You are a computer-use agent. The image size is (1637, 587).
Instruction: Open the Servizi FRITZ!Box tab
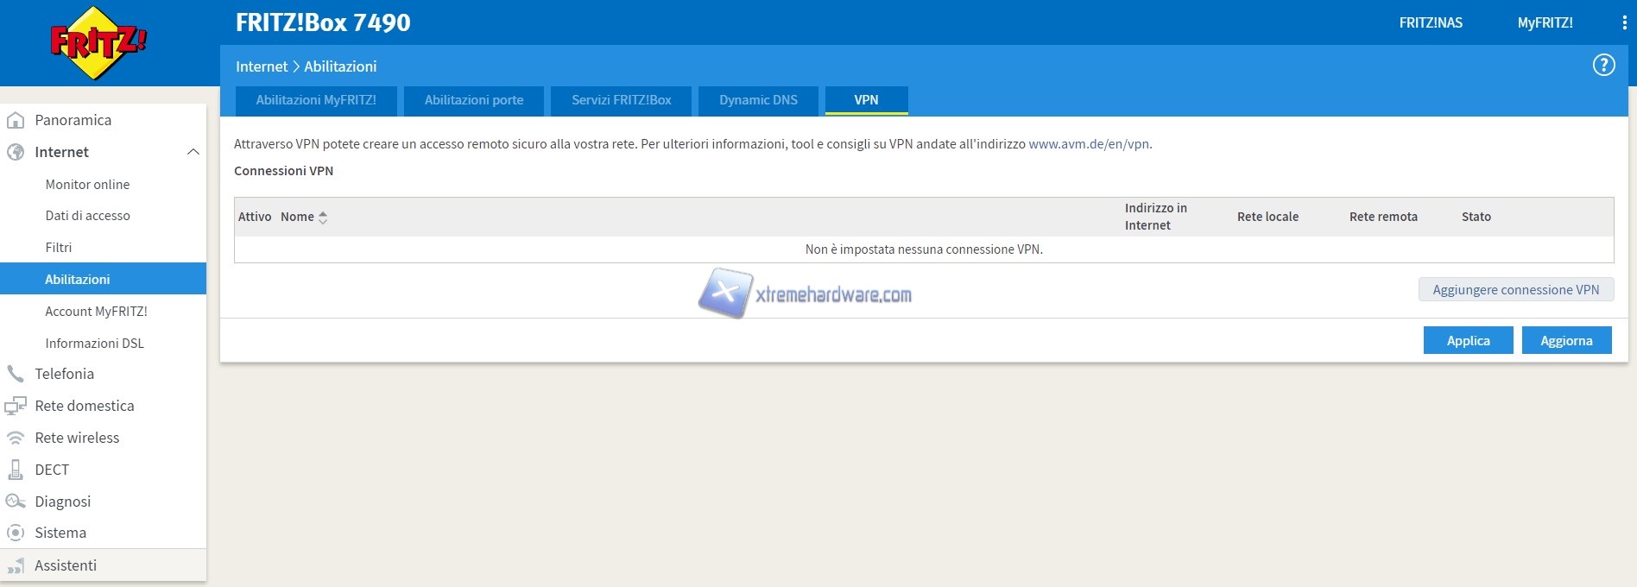(621, 100)
